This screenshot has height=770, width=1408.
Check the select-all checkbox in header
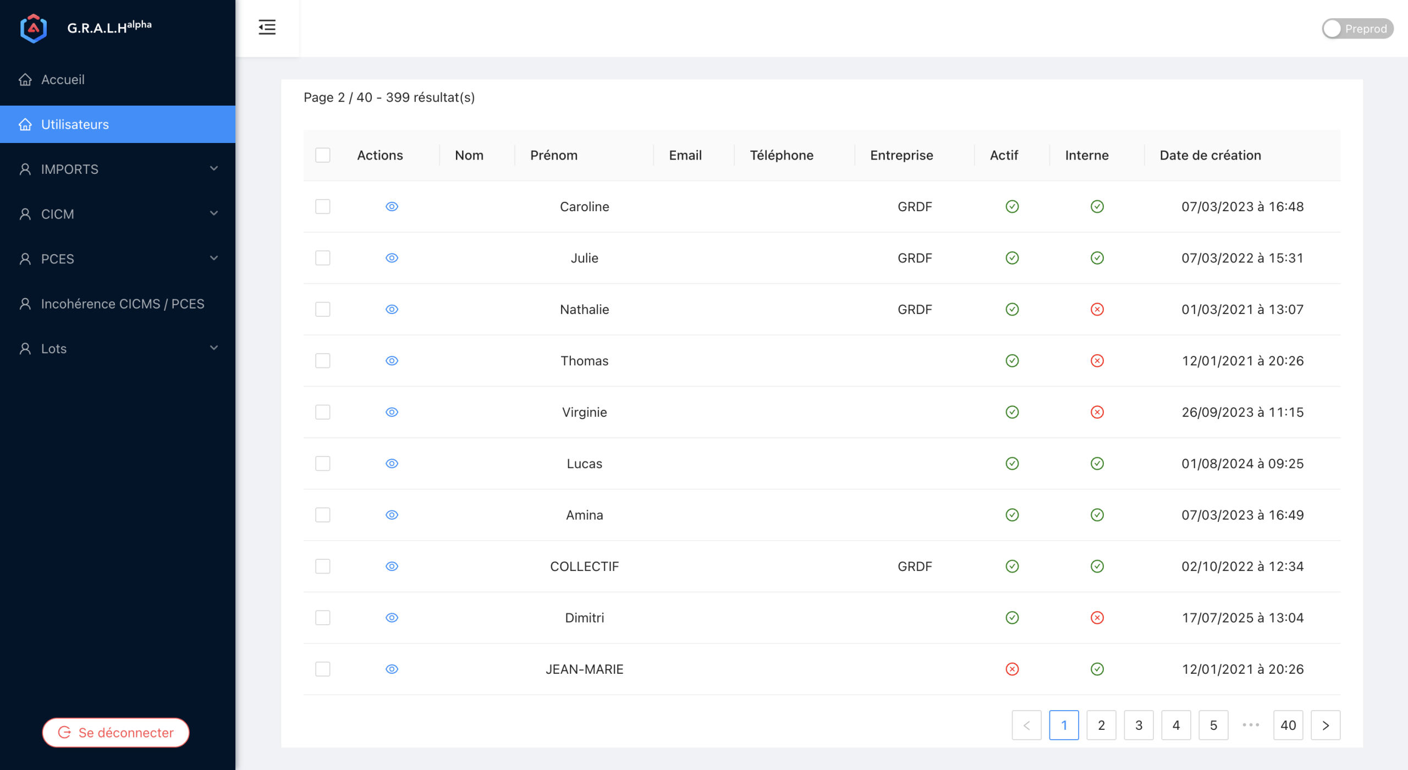pos(323,155)
